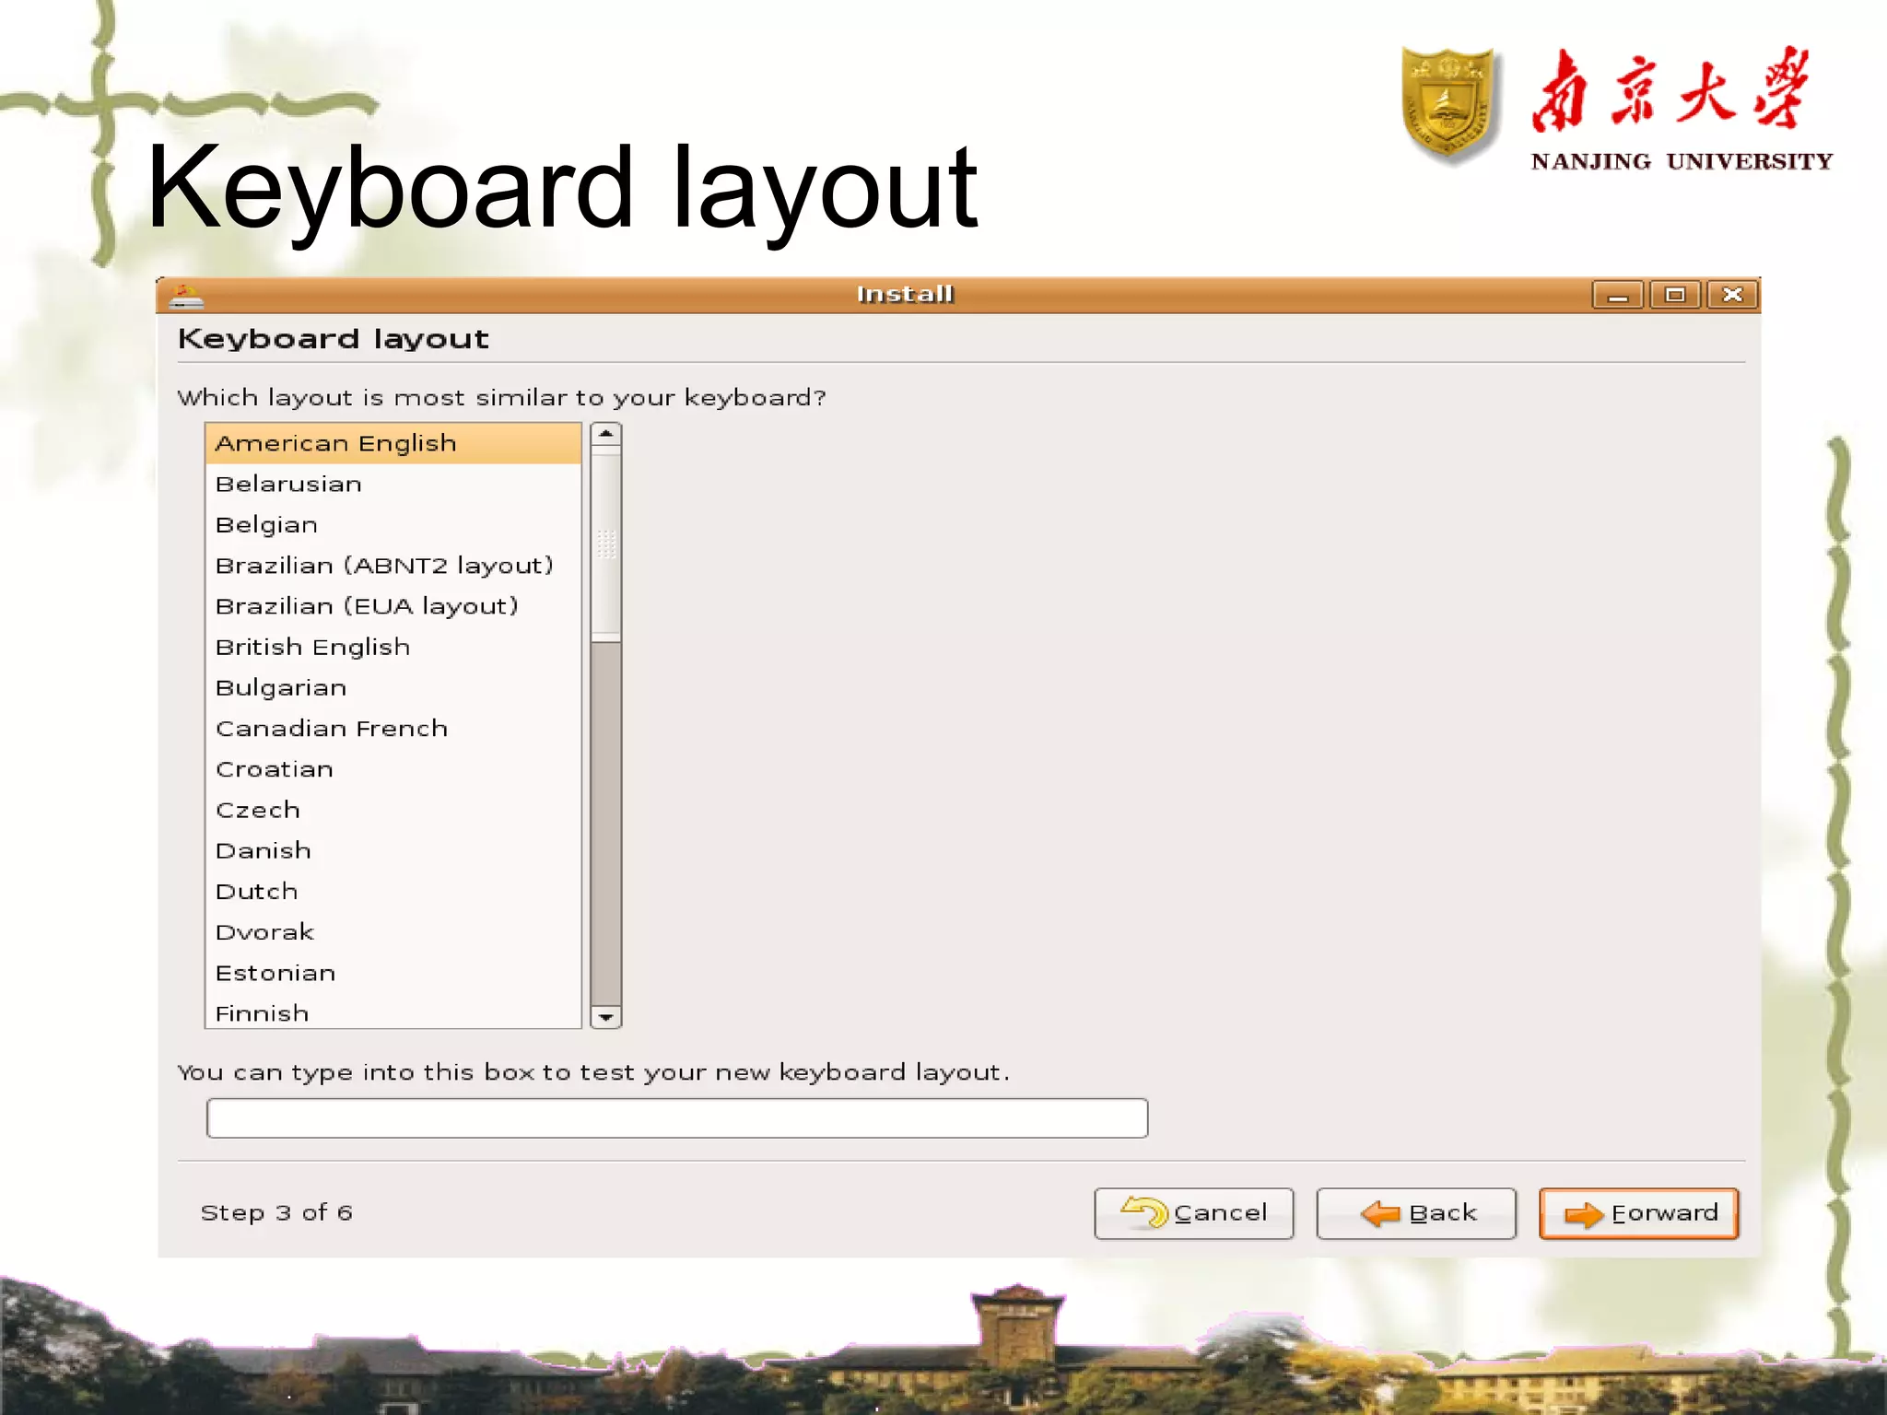Minimize the Install window
Screen dimensions: 1887x1415
[1617, 295]
